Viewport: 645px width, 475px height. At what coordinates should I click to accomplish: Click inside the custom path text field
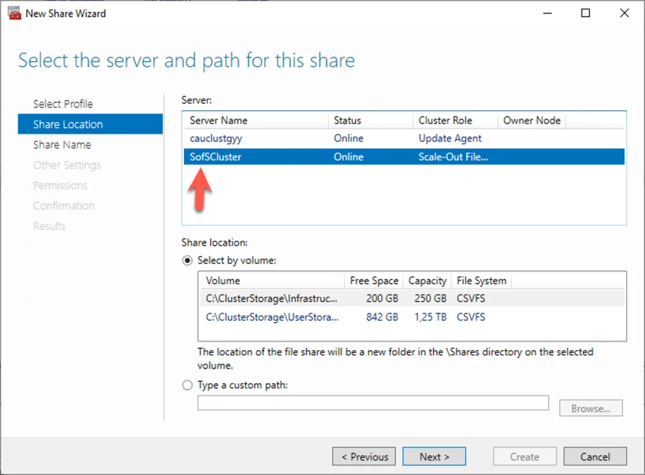tap(373, 403)
